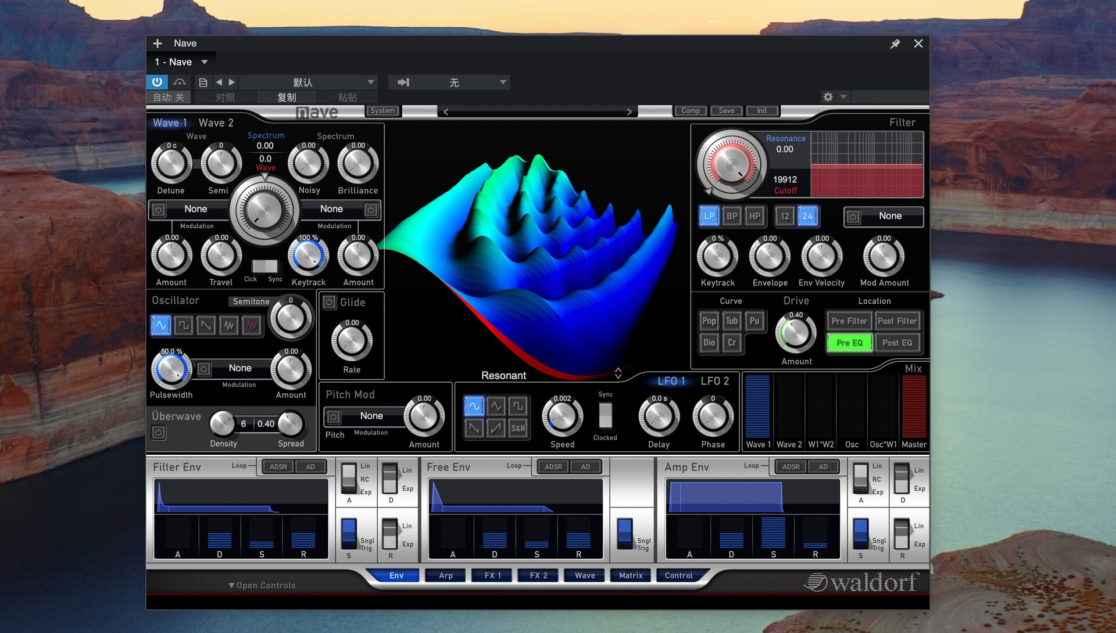
Task: Set drive location to Post Filter
Action: (897, 321)
